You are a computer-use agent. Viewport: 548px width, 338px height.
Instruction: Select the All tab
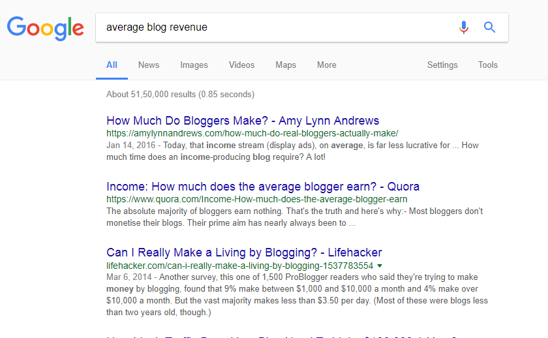[112, 65]
